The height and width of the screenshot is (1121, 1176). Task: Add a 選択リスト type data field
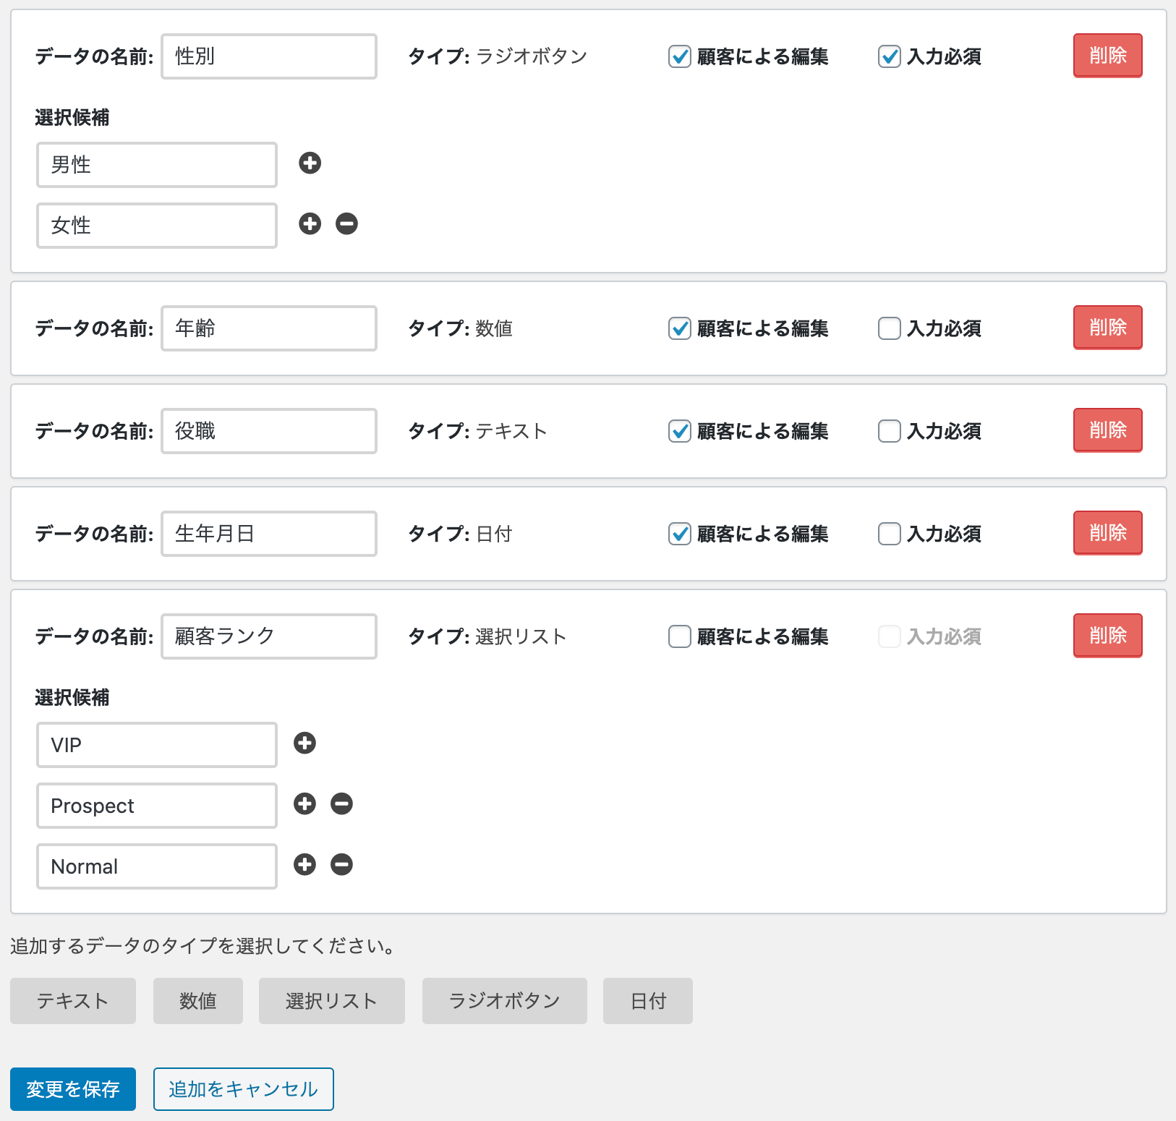(x=331, y=1001)
